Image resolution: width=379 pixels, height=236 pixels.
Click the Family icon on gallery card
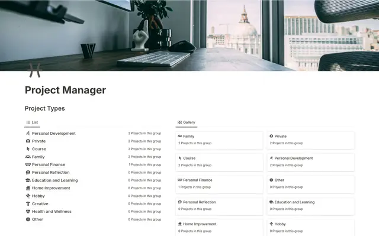[180, 136]
